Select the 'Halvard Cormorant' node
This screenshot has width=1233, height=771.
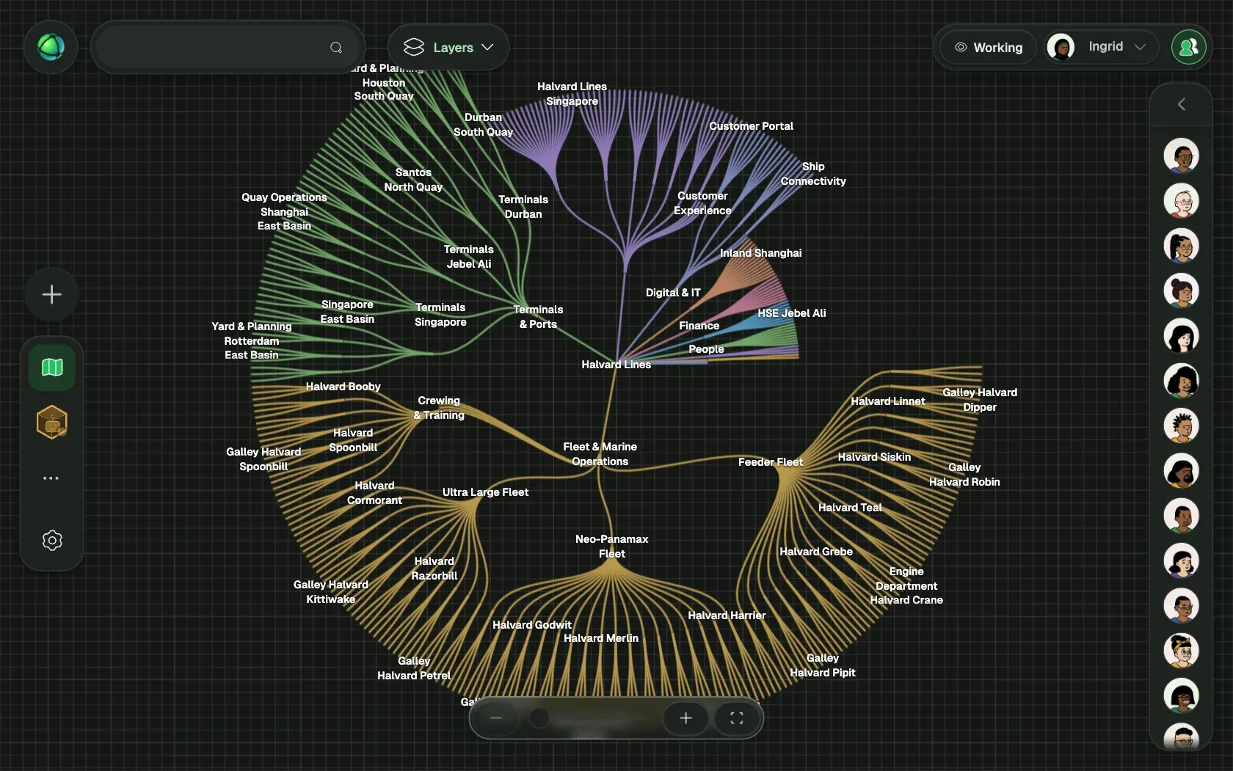tap(374, 493)
